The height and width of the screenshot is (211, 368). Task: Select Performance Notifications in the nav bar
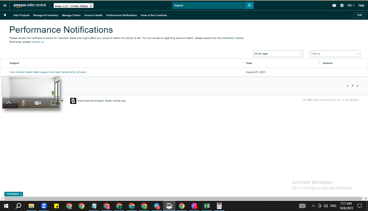pos(121,15)
